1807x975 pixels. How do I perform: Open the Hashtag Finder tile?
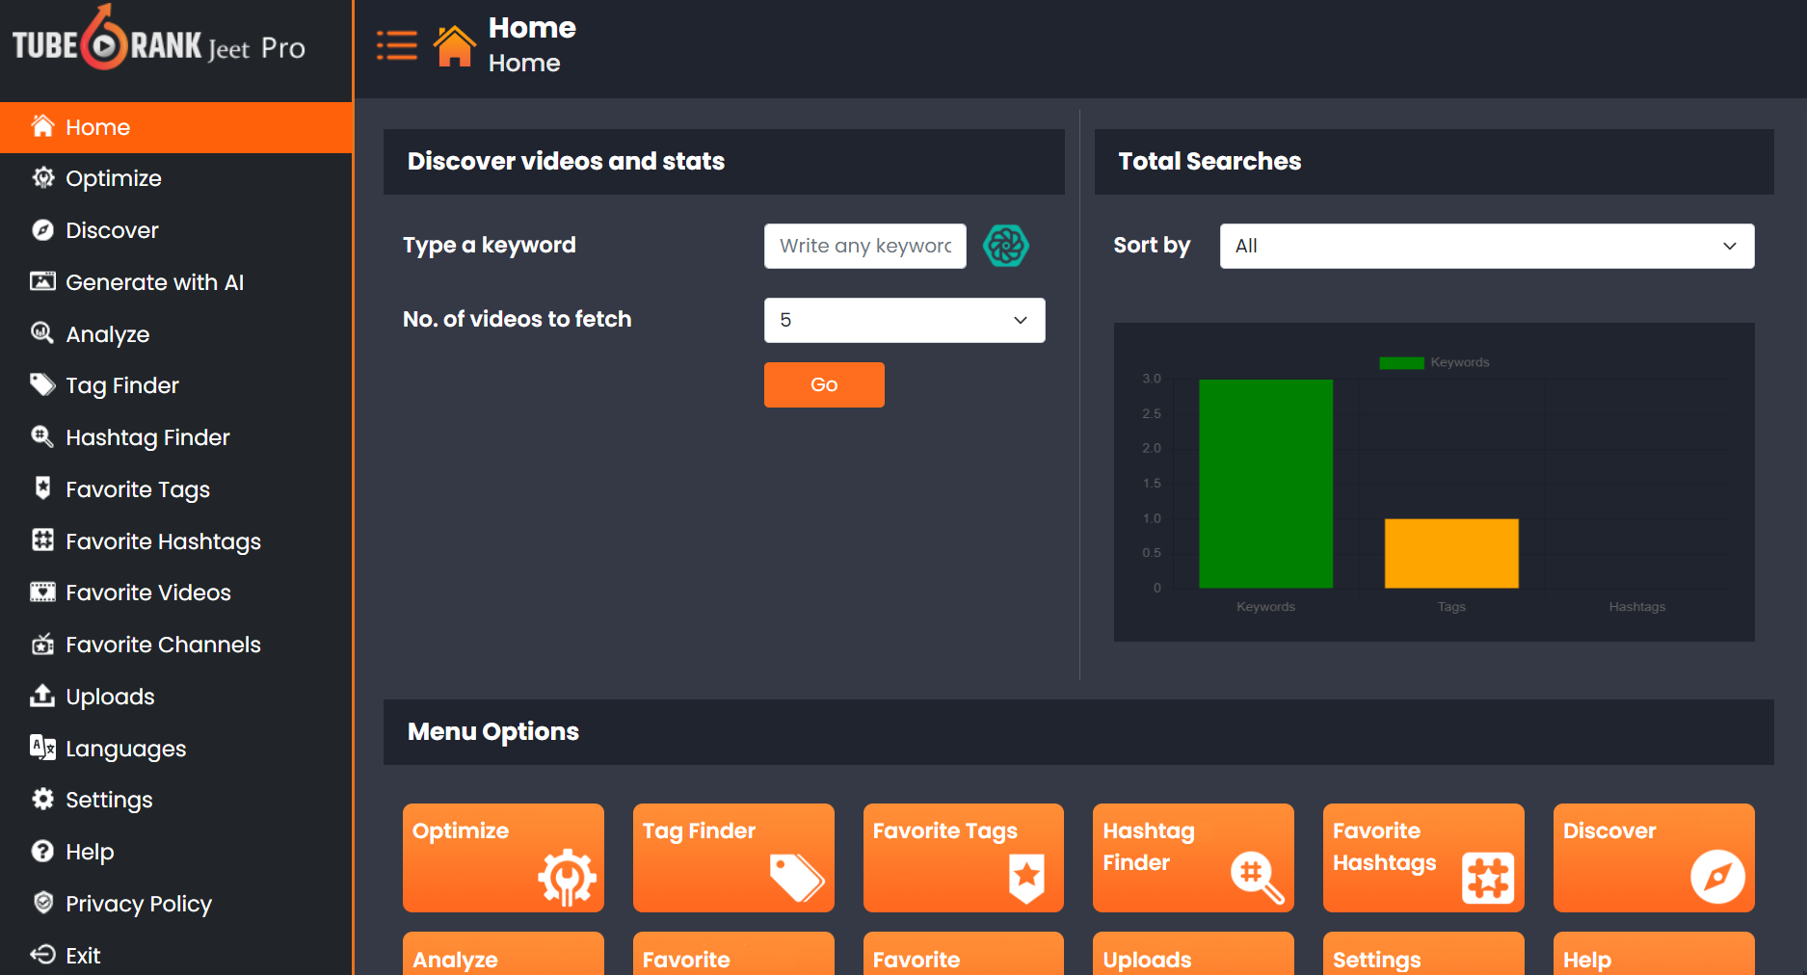[1192, 857]
